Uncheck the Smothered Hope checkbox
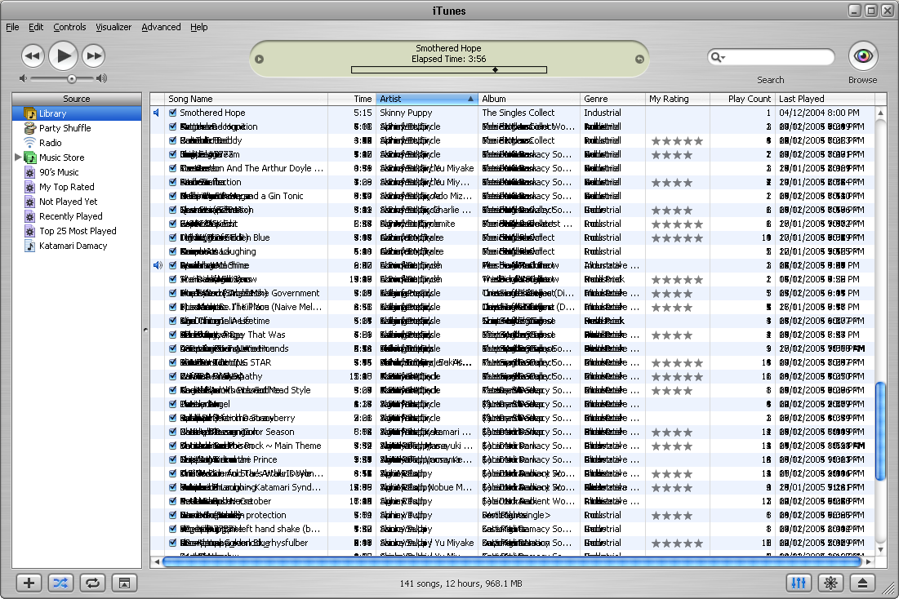Screen dimensions: 899x599 coord(172,113)
